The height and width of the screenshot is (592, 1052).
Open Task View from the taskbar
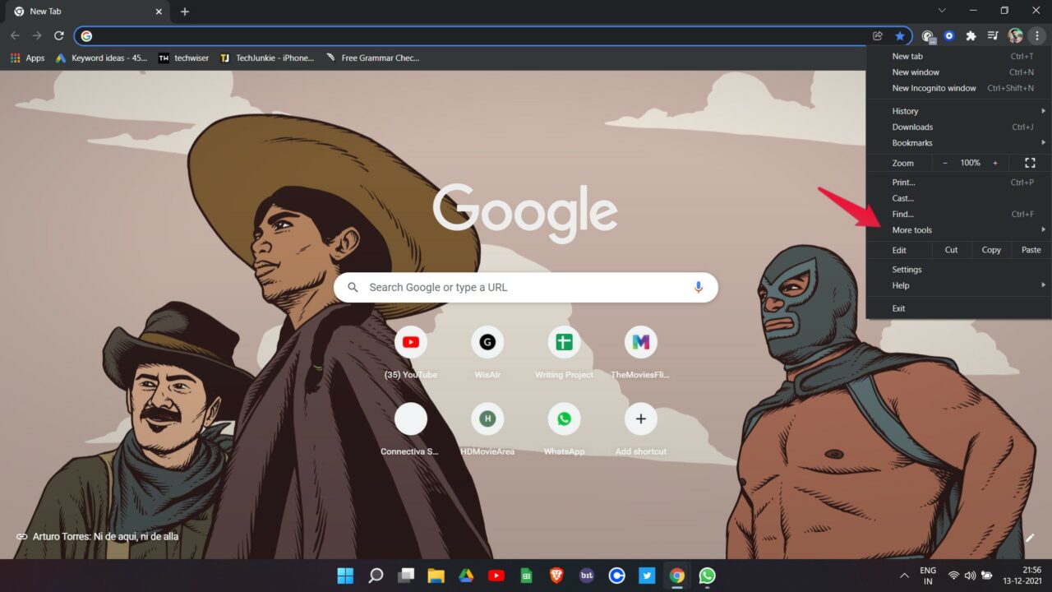(x=406, y=576)
